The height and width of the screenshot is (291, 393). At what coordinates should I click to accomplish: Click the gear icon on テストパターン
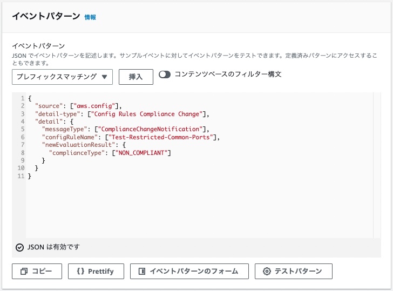pyautogui.click(x=267, y=271)
